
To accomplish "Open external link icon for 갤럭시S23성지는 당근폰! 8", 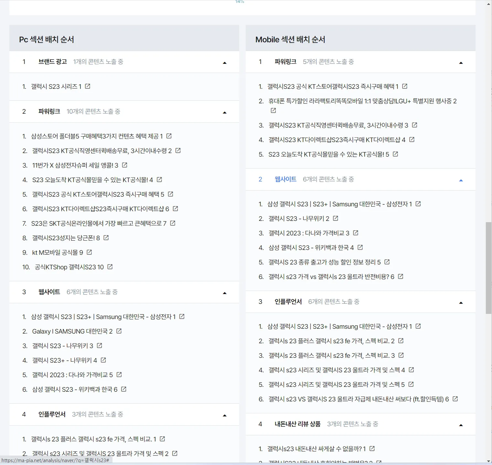I will tap(106, 238).
